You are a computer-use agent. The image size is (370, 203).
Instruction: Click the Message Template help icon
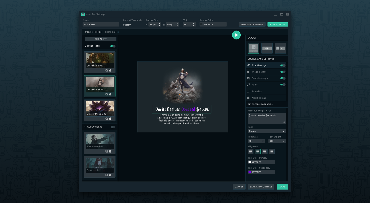pos(269,111)
